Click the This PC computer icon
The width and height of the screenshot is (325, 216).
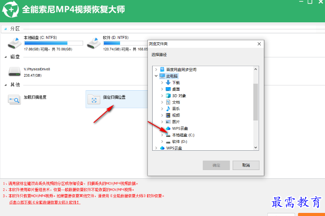click(x=162, y=76)
